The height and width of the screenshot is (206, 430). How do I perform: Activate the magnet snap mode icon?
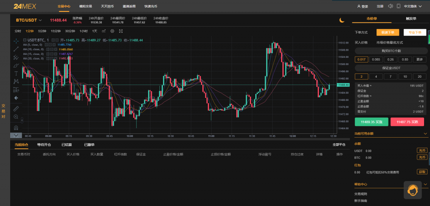pyautogui.click(x=16, y=127)
